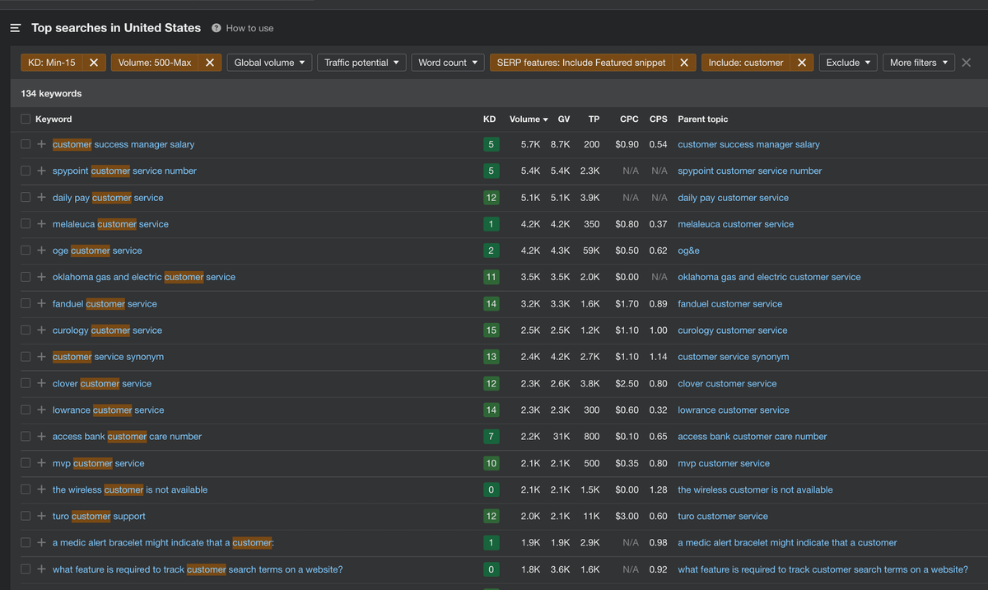Viewport: 988px width, 590px height.
Task: Click plus icon next to customer service synonym
Action: [41, 357]
